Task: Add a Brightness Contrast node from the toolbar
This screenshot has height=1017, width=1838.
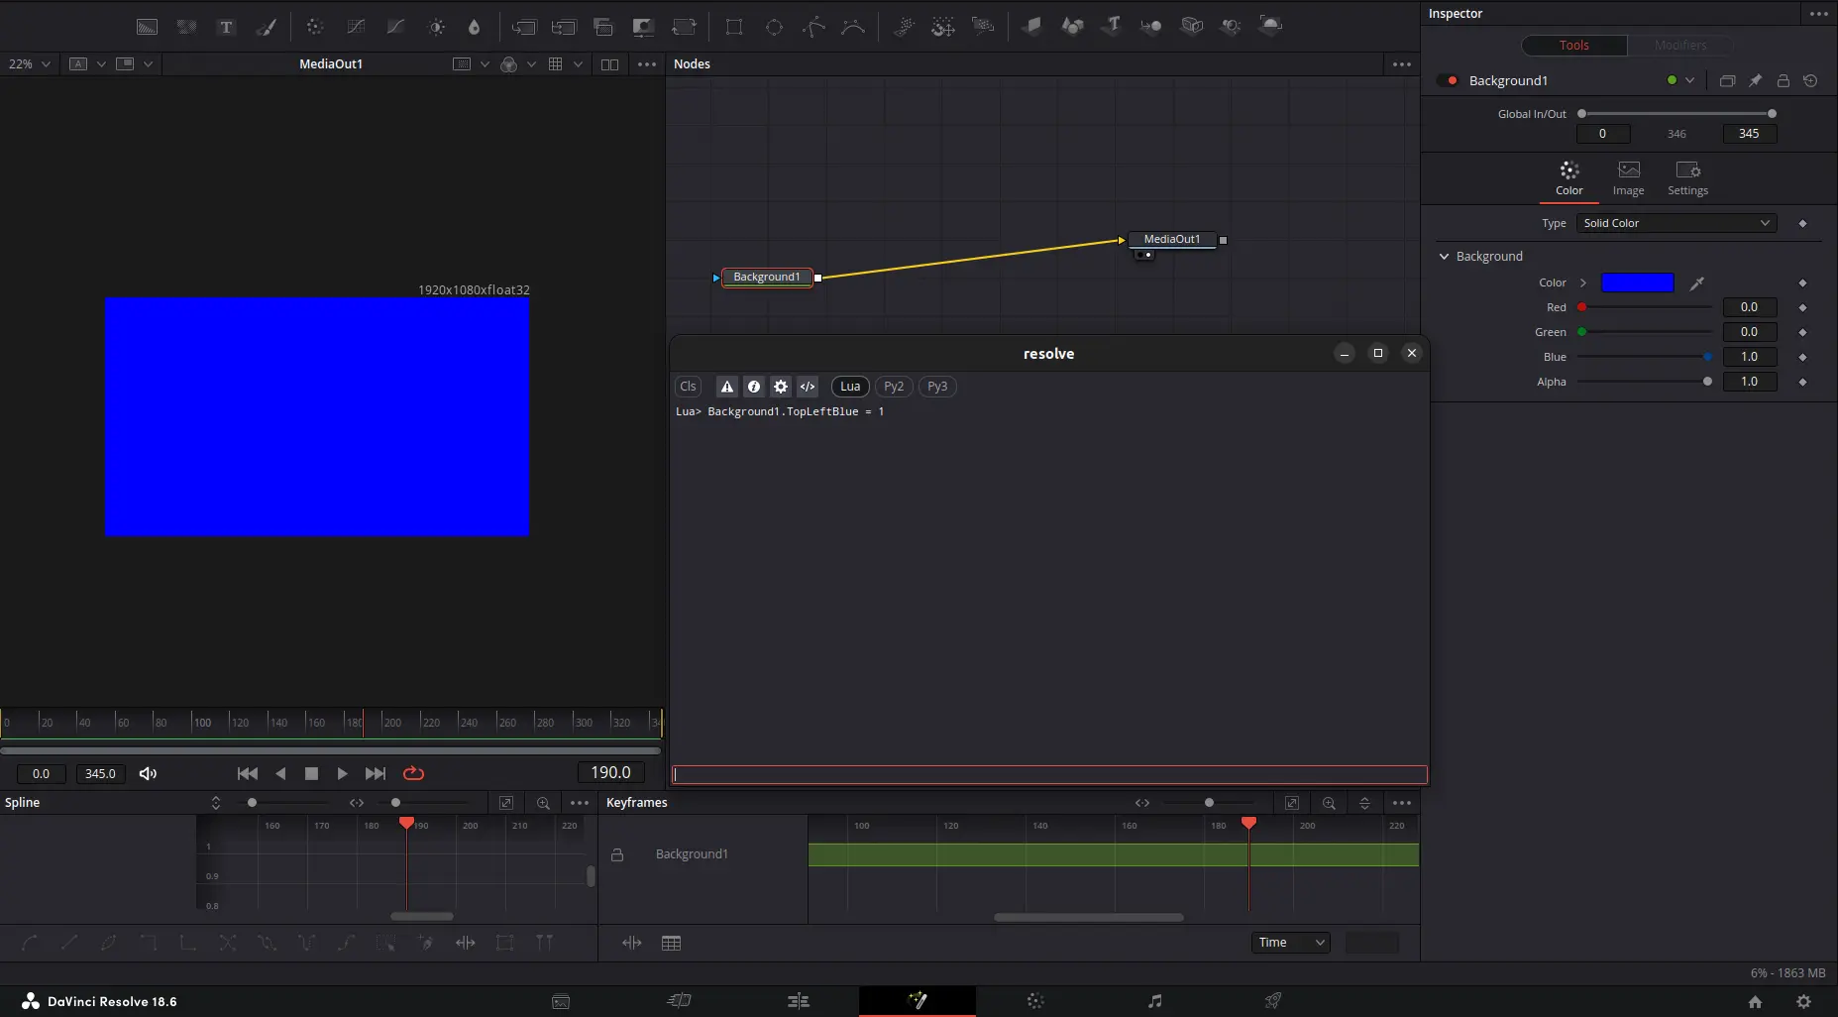Action: point(436,27)
